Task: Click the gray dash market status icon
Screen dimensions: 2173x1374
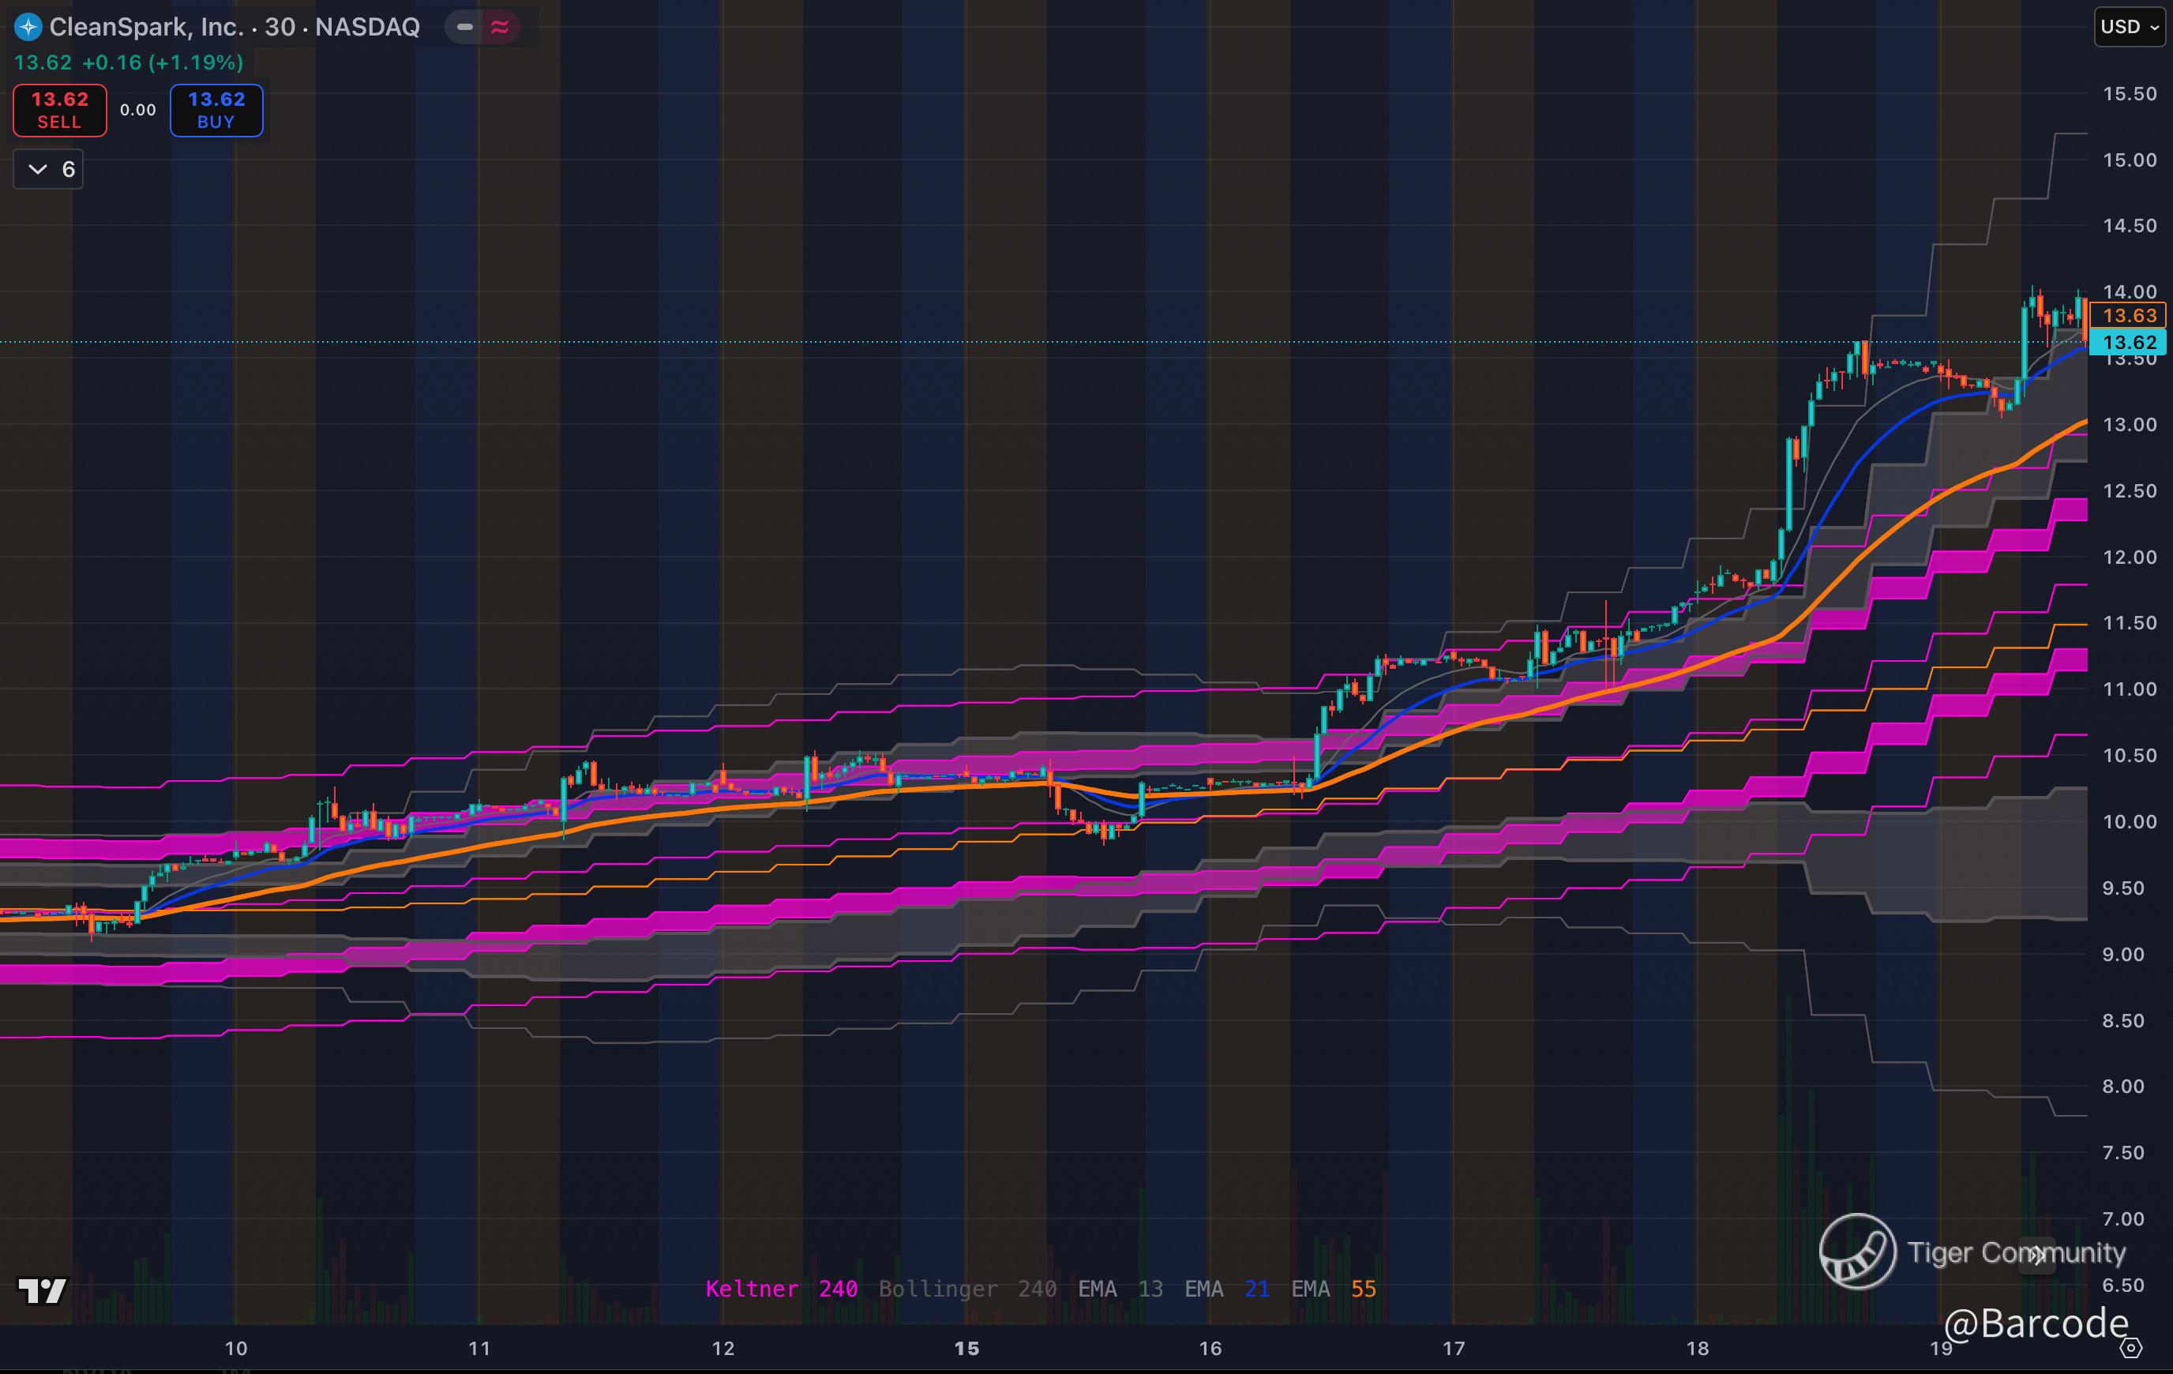Action: (465, 27)
